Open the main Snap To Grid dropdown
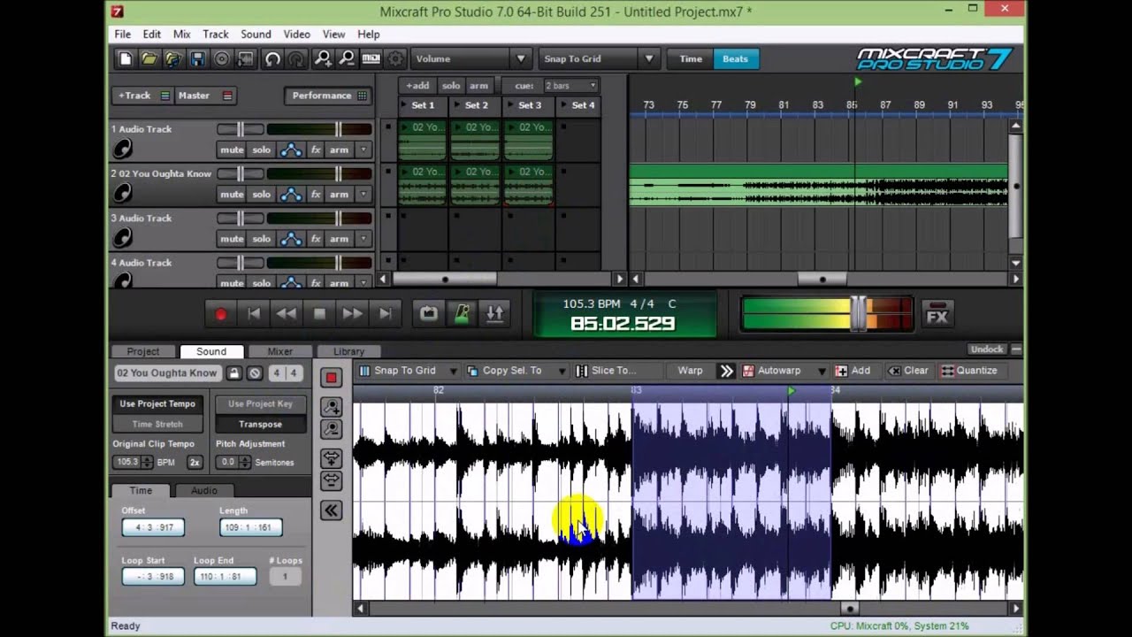1132x637 pixels. (649, 59)
